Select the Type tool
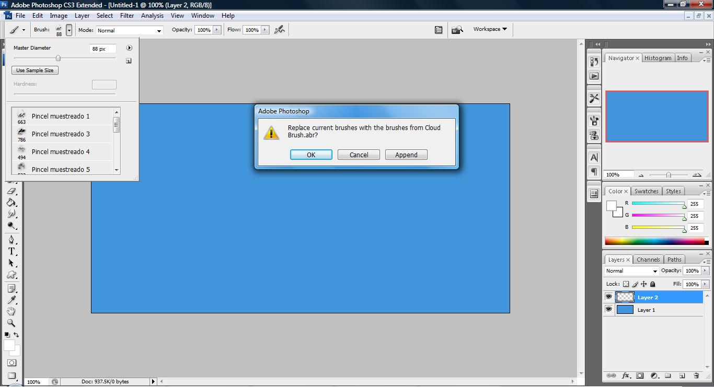 click(x=11, y=251)
